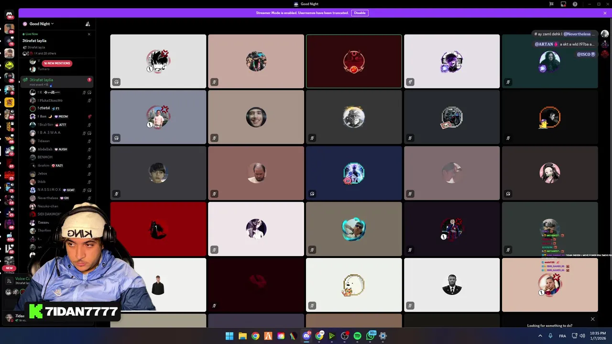Open the stream status icon in title bar
The height and width of the screenshot is (344, 612).
pyautogui.click(x=563, y=4)
